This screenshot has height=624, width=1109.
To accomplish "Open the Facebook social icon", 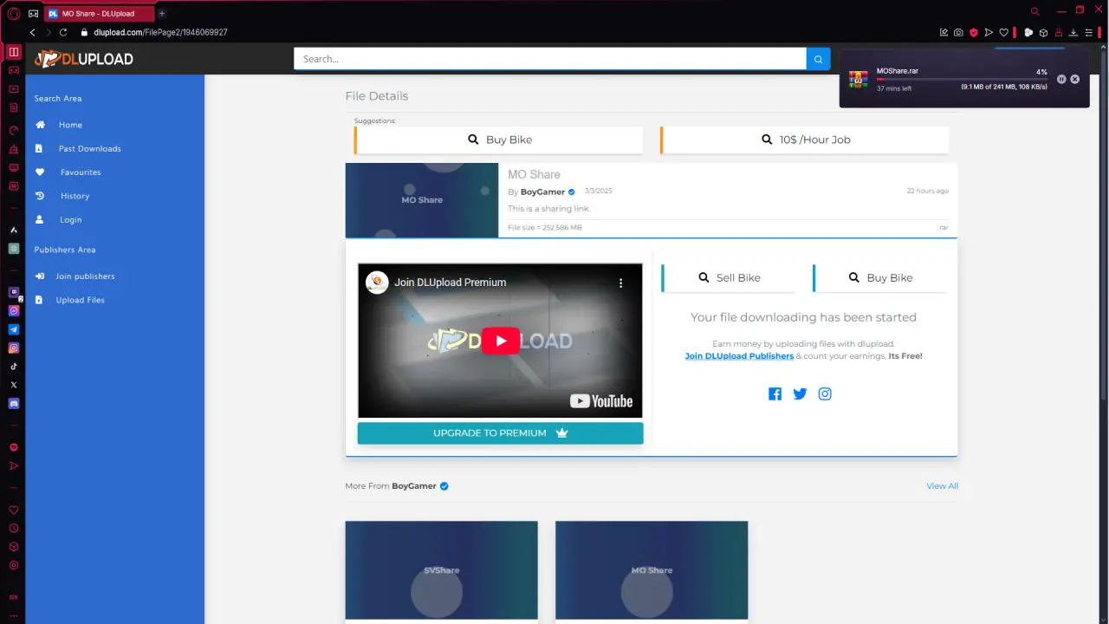I will pos(775,393).
